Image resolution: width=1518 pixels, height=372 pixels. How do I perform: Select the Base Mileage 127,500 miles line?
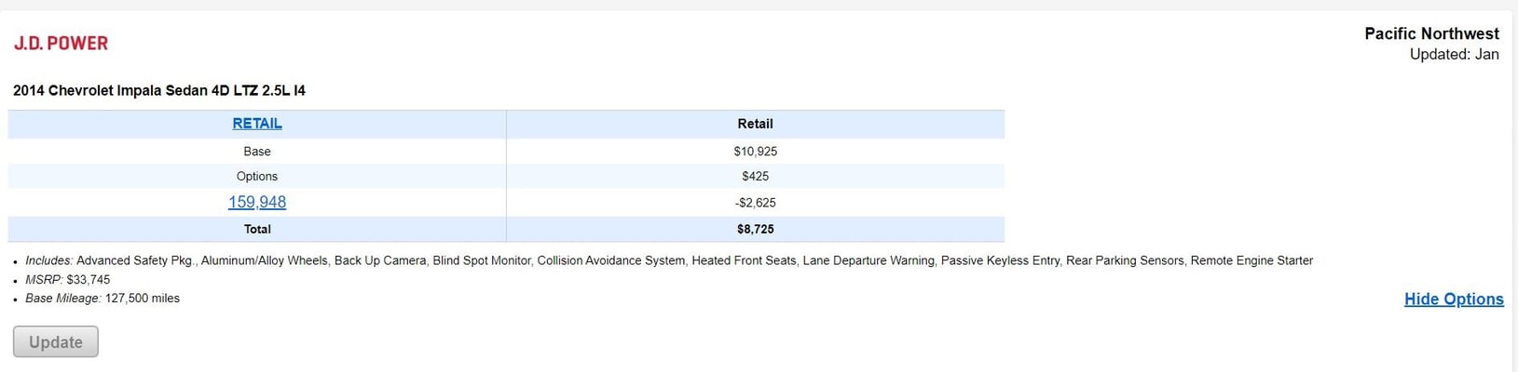tap(103, 298)
